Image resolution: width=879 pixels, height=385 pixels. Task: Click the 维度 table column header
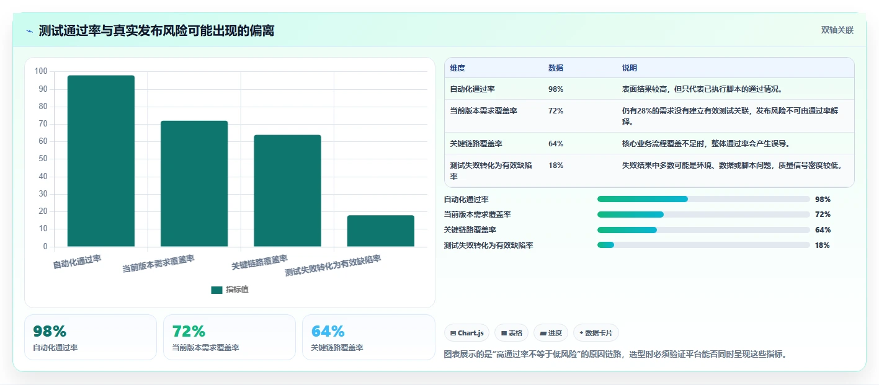458,68
